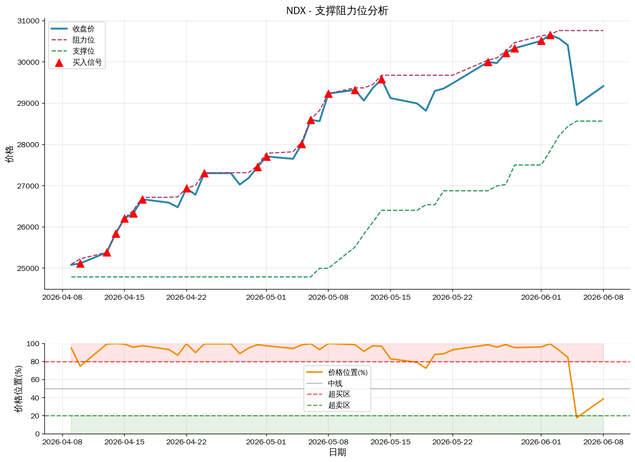Click the 29000 y-axis tick label

[28, 103]
